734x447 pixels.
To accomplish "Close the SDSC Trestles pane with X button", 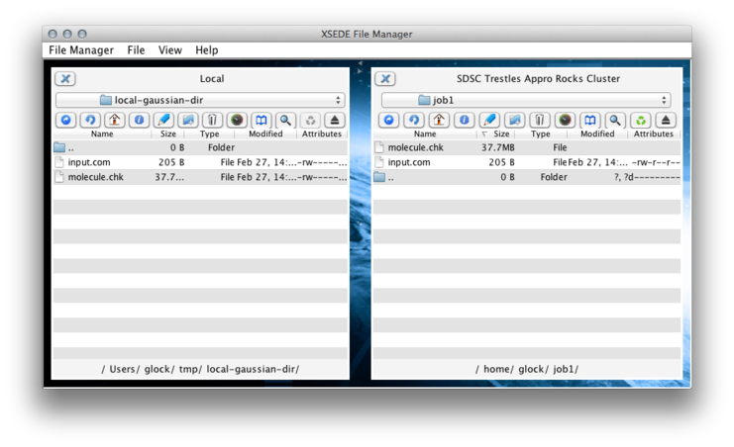I will (x=385, y=78).
